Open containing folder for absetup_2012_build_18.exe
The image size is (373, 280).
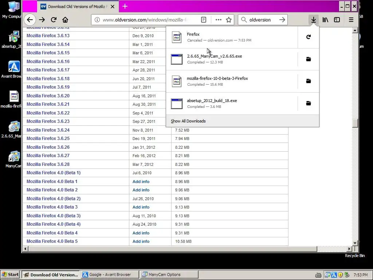[309, 103]
